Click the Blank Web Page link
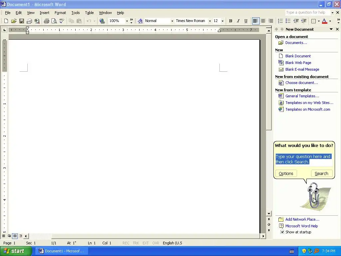The image size is (341, 256). pyautogui.click(x=298, y=63)
